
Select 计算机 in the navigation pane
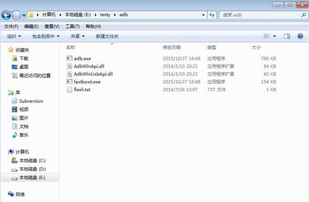click(x=22, y=152)
